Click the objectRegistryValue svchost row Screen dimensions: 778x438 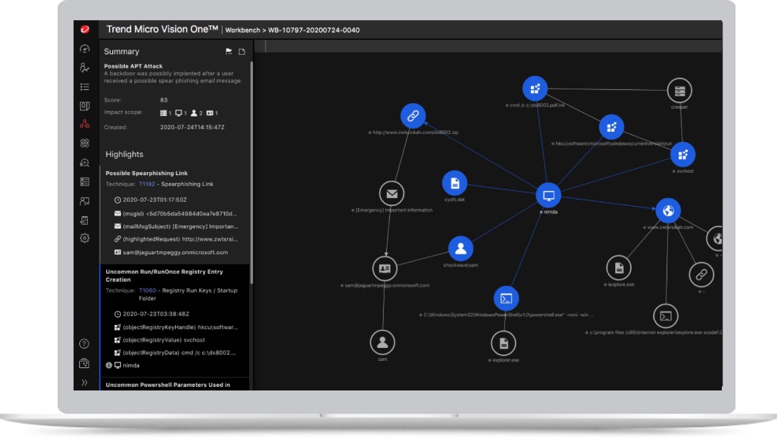160,340
